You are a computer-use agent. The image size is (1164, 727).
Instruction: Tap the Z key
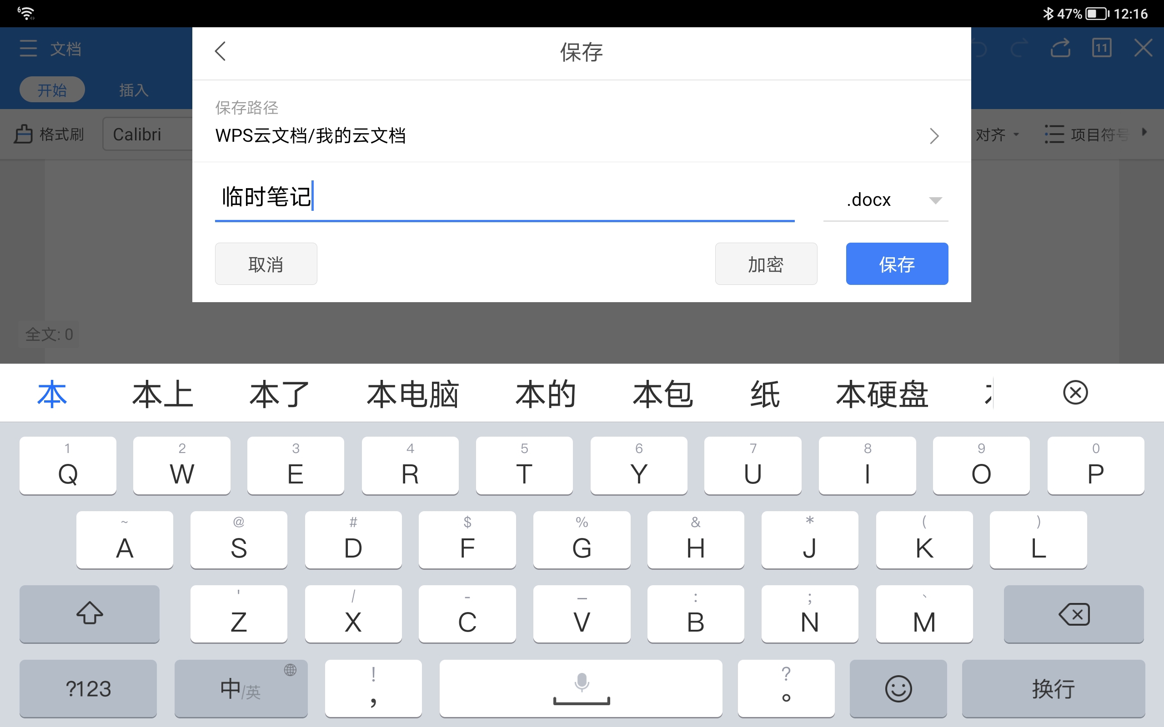click(x=239, y=613)
